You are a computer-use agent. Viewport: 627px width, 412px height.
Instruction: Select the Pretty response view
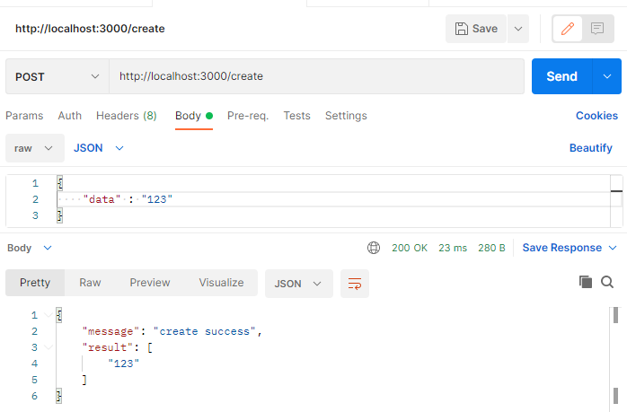35,283
